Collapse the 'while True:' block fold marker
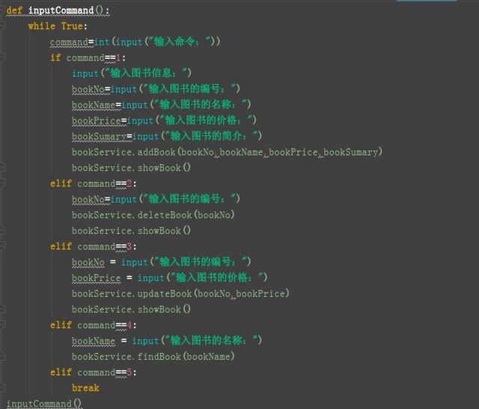479x409 pixels. 2,25
